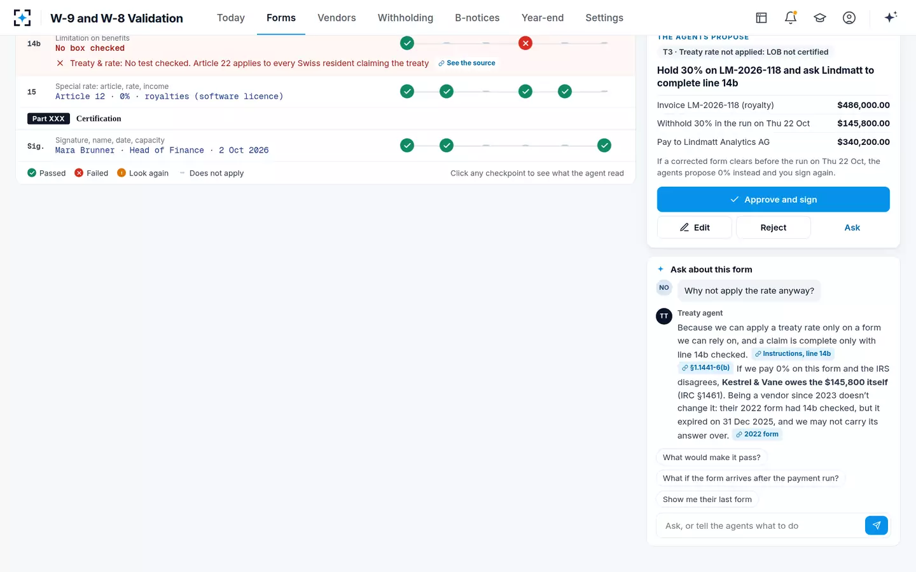This screenshot has width=916, height=572.
Task: Switch to the Year-end tab
Action: 543,18
